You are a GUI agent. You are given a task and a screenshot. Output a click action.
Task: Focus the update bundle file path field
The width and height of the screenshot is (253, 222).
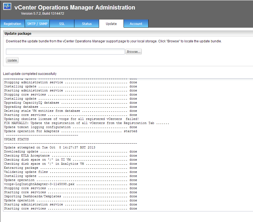coord(65,52)
